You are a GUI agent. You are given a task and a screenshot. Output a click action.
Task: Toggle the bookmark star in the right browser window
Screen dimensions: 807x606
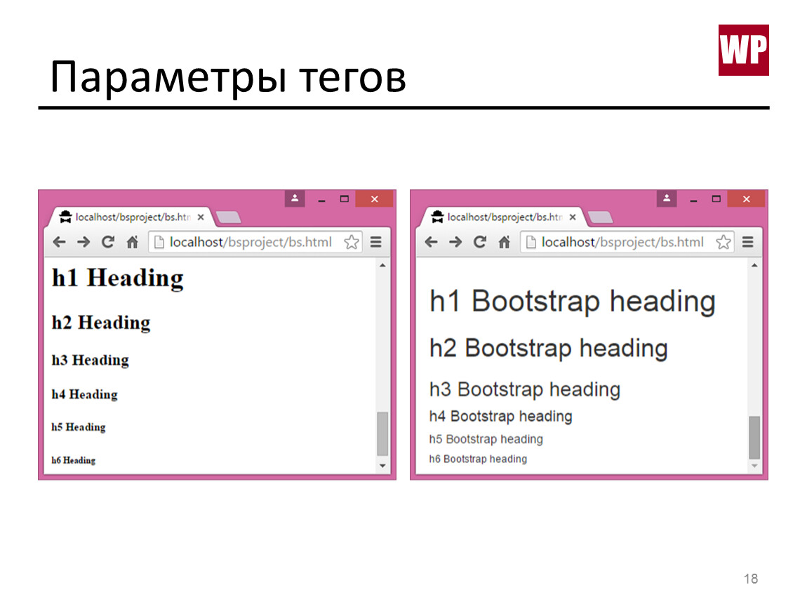[x=723, y=243]
